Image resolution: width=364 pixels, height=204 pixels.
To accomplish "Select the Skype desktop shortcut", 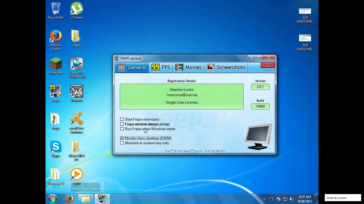I will 56,149.
